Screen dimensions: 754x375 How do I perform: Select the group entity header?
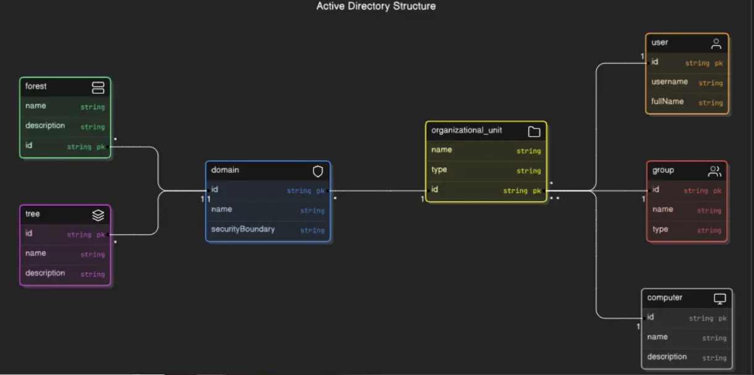687,171
